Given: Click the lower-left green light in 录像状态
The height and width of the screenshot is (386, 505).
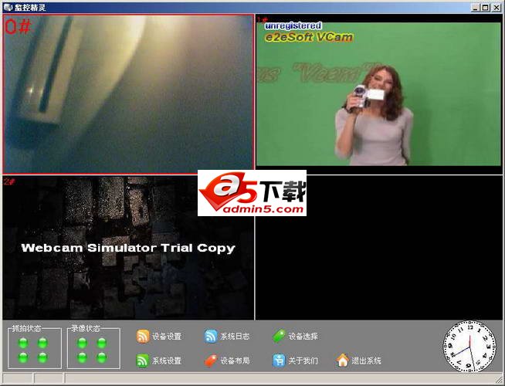Looking at the screenshot, I should [x=83, y=357].
